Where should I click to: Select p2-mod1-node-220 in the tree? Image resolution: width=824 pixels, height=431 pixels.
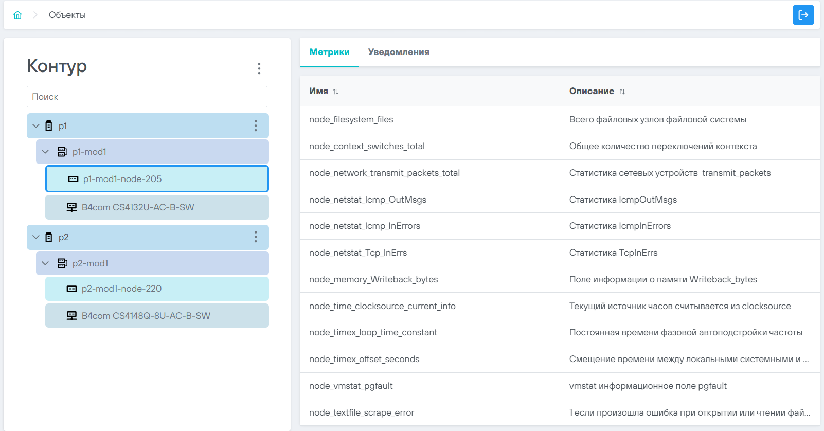(x=121, y=289)
